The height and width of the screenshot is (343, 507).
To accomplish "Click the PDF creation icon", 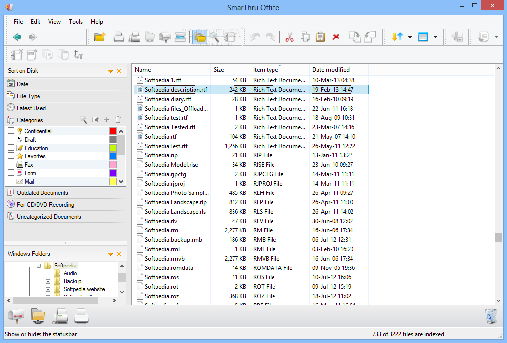I will coord(32,55).
